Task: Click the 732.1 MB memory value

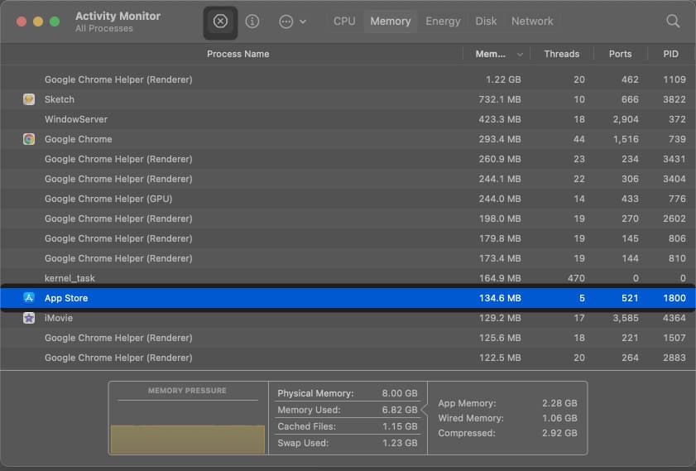Action: [x=500, y=99]
